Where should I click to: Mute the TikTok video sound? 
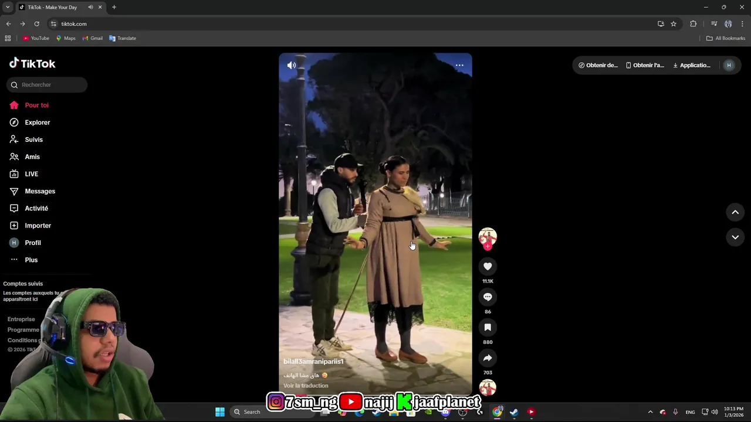tap(291, 66)
